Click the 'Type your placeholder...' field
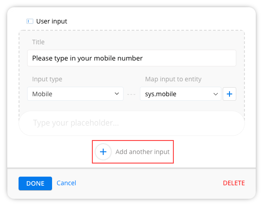This screenshot has width=263, height=206. pos(132,123)
